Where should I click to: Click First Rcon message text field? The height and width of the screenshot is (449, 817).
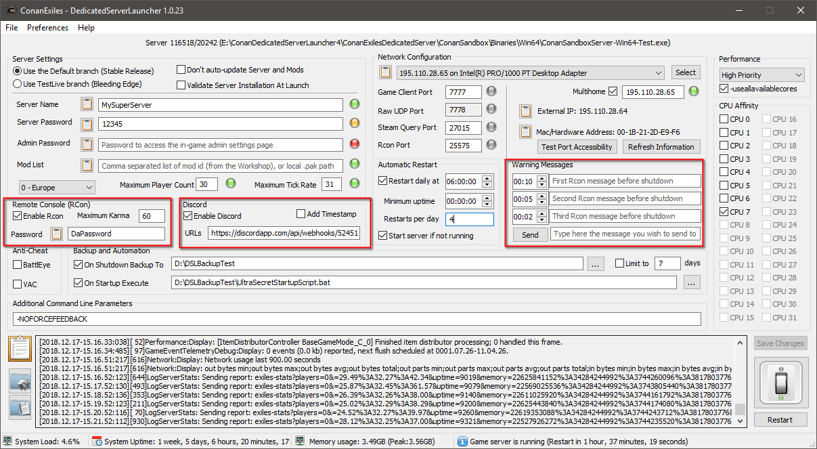(x=625, y=181)
